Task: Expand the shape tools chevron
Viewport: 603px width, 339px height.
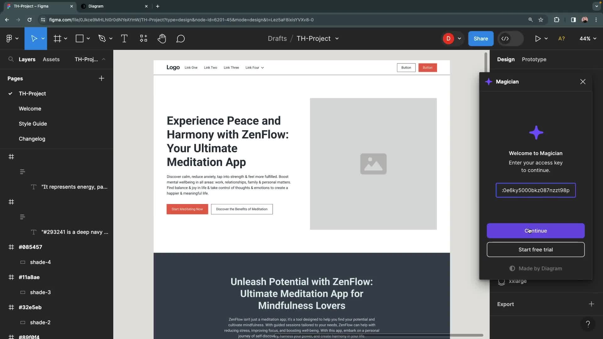Action: tap(87, 38)
